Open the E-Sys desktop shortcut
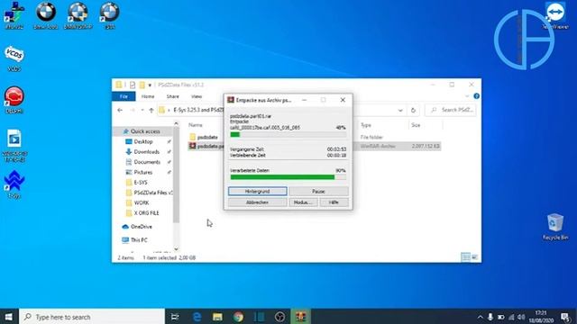577x324 pixels. [x=14, y=184]
